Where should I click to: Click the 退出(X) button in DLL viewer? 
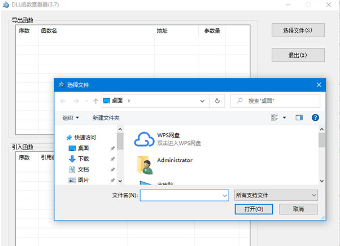click(298, 55)
